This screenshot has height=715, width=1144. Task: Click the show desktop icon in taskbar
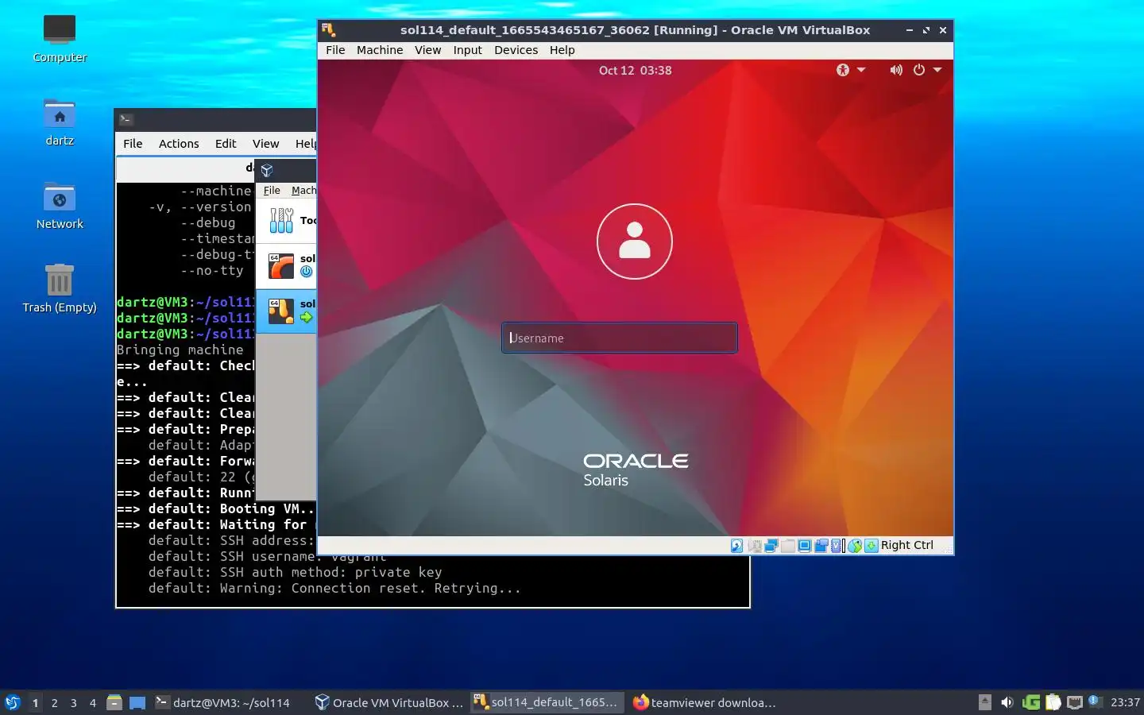tap(137, 702)
